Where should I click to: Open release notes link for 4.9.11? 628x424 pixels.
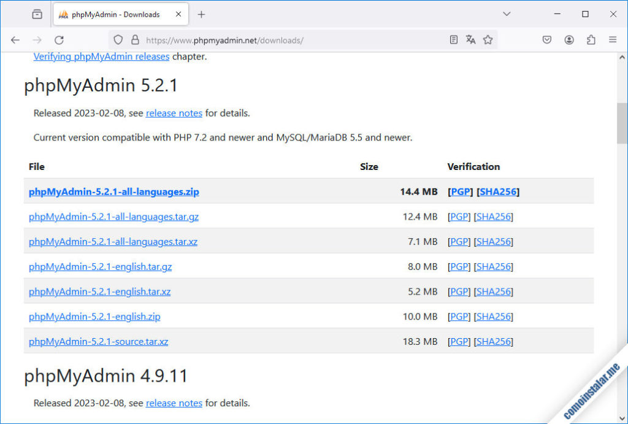pos(174,403)
